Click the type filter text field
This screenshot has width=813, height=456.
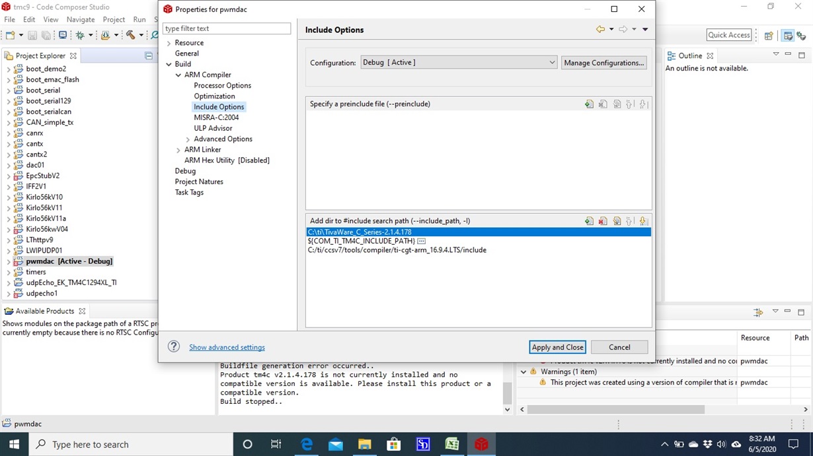click(227, 28)
